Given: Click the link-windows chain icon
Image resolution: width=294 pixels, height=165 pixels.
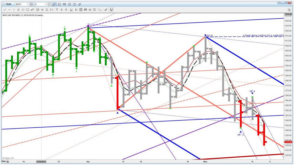Looking at the screenshot, I should click(79, 4).
